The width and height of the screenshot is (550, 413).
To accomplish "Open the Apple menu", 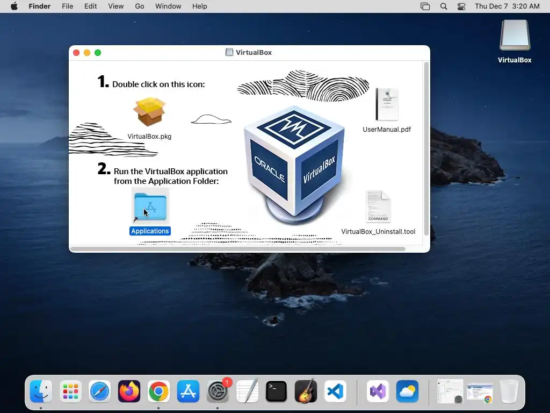I will (x=14, y=6).
